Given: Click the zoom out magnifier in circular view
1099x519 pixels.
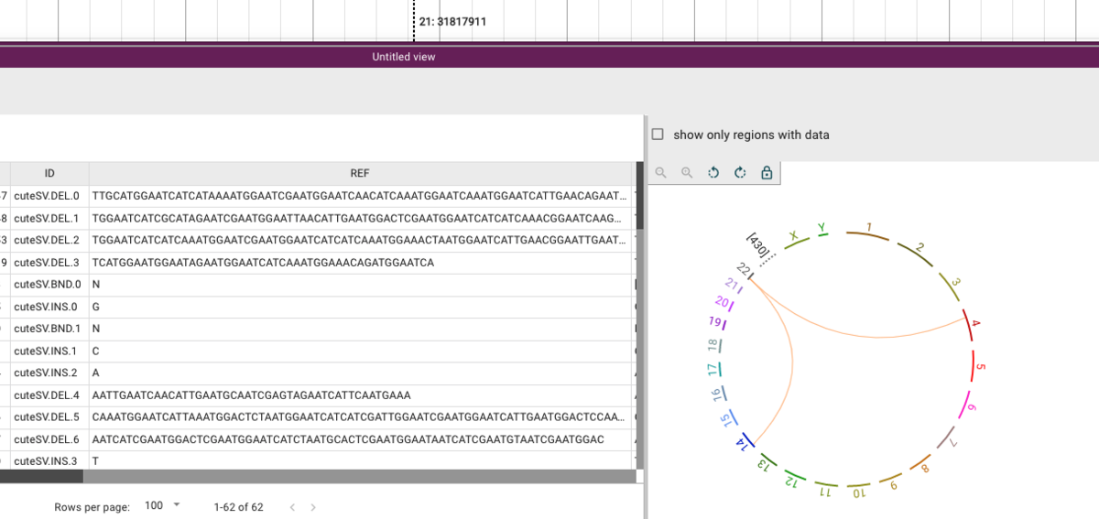Looking at the screenshot, I should (661, 172).
